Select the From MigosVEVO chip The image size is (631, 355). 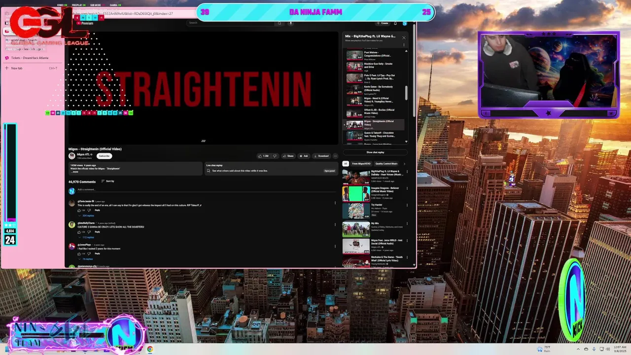pyautogui.click(x=361, y=164)
